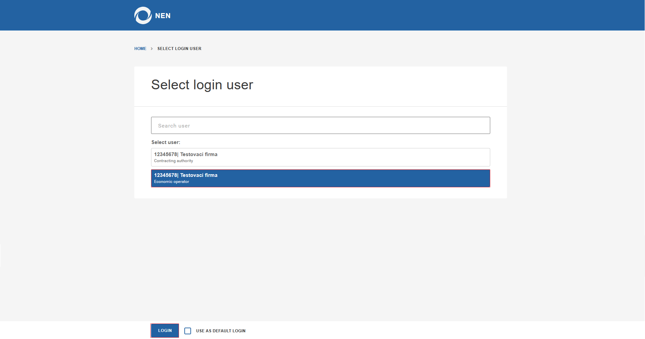Click the 12345678 company number text
The height and width of the screenshot is (339, 645).
(x=165, y=154)
